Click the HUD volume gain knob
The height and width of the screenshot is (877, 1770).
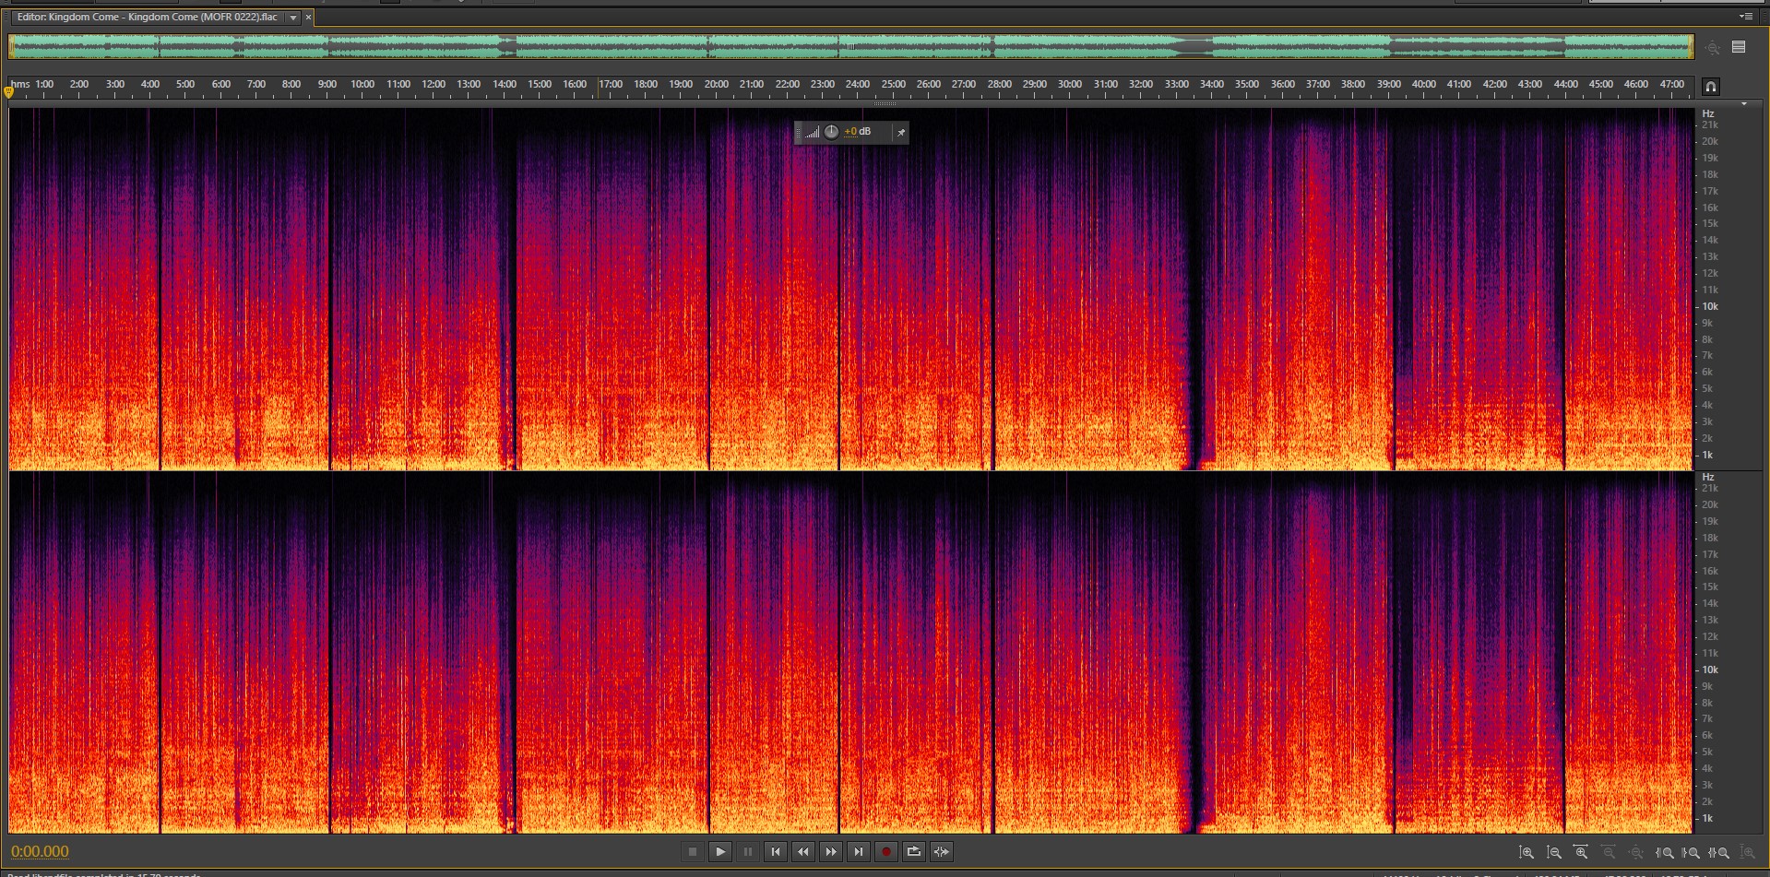click(831, 132)
